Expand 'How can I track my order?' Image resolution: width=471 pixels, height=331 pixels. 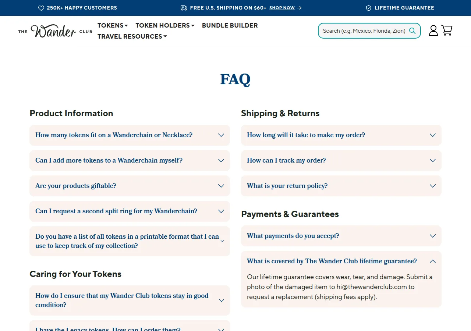[341, 160]
